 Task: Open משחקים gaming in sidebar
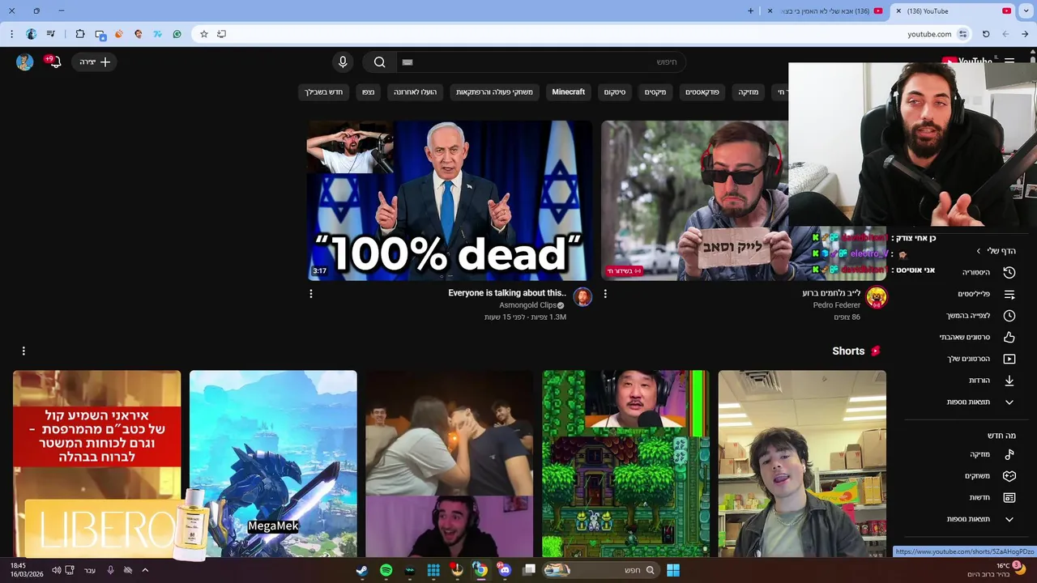pos(988,476)
